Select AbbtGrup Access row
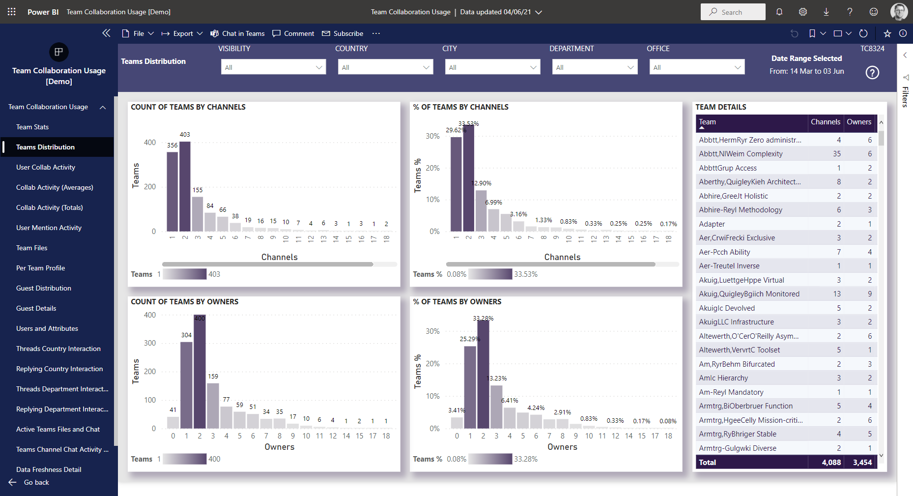This screenshot has width=913, height=496. click(x=786, y=168)
